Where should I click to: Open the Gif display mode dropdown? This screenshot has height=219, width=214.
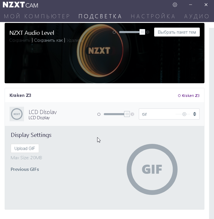169,114
